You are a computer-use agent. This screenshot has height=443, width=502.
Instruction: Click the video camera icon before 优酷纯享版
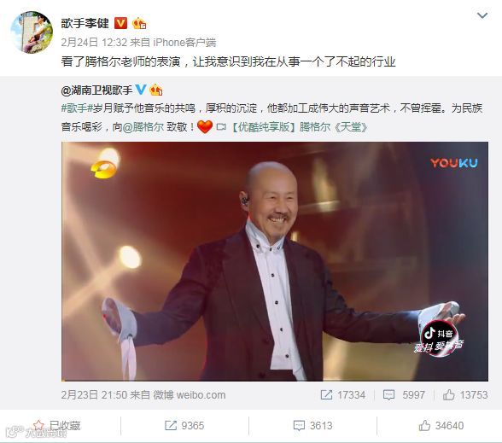[x=221, y=127]
